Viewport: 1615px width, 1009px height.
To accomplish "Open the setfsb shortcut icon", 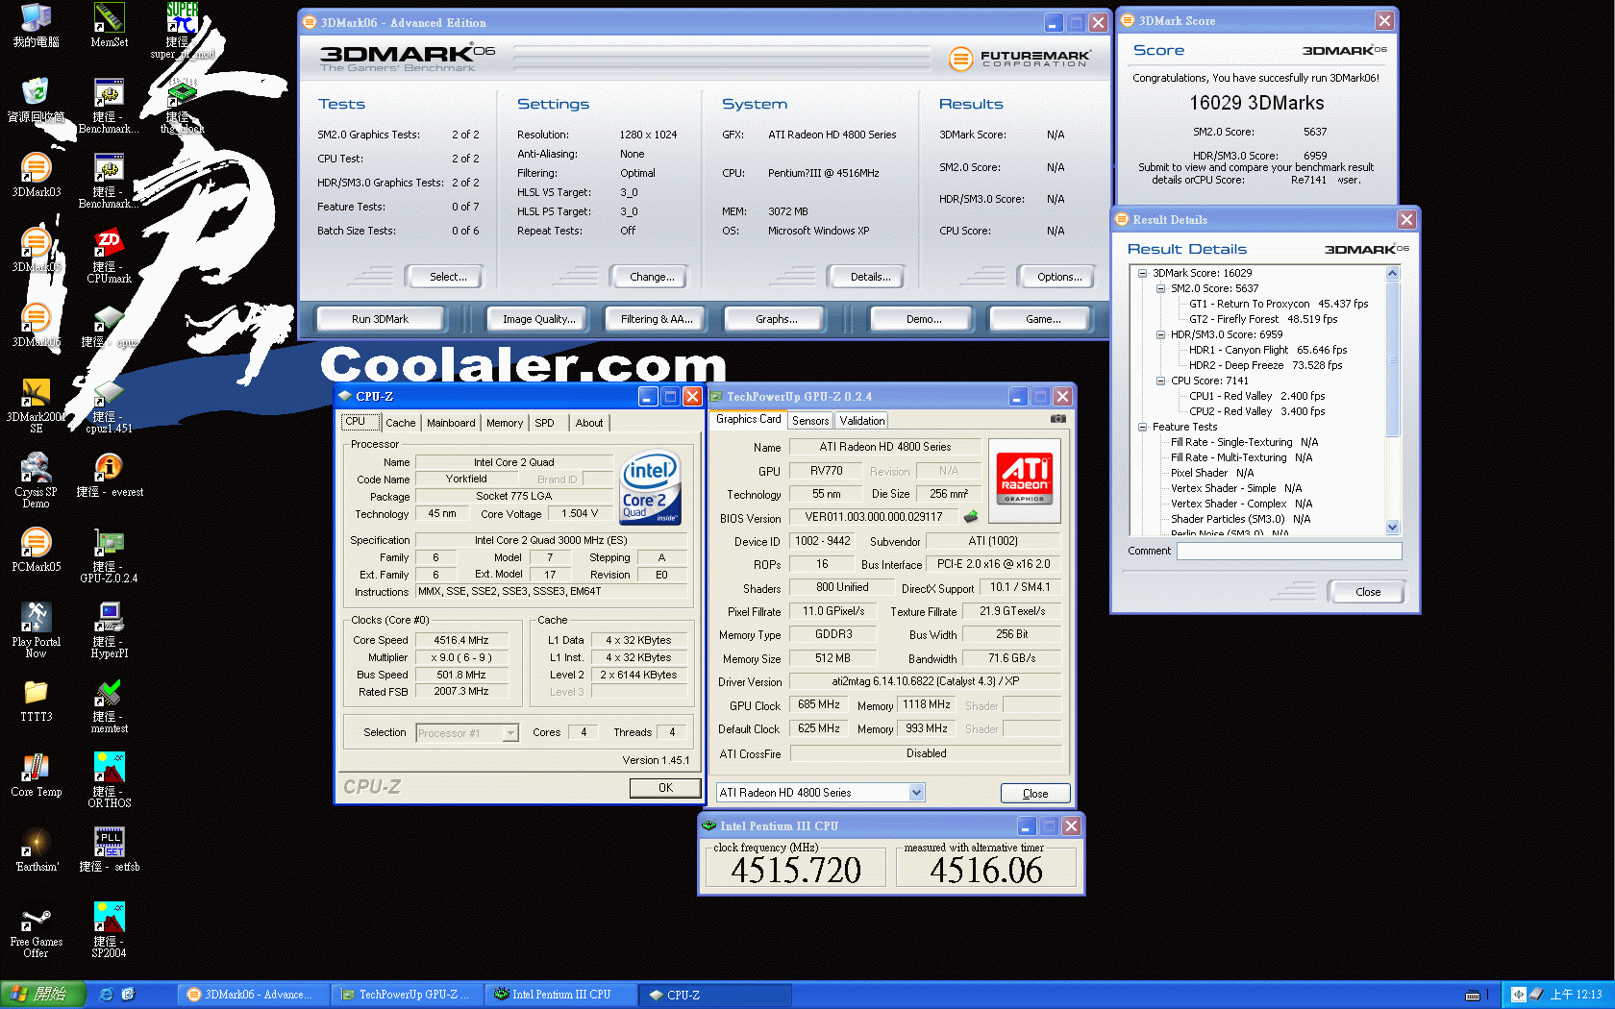I will point(109,849).
